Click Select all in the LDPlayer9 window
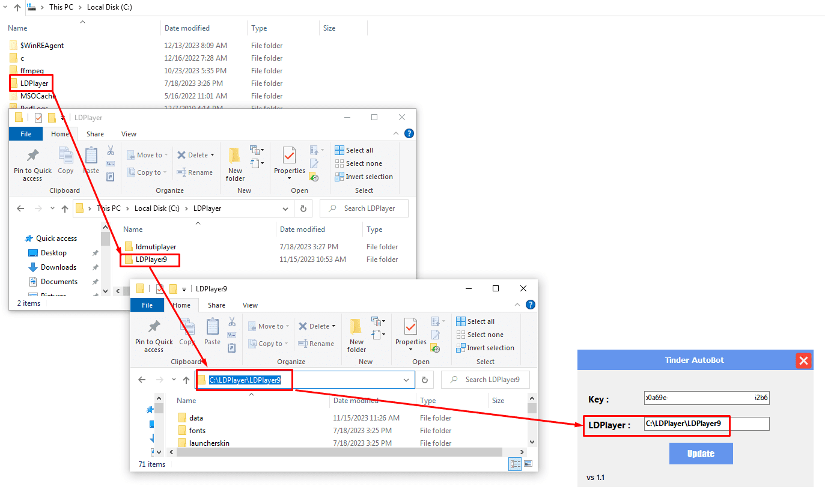Image resolution: width=825 pixels, height=495 pixels. point(475,321)
